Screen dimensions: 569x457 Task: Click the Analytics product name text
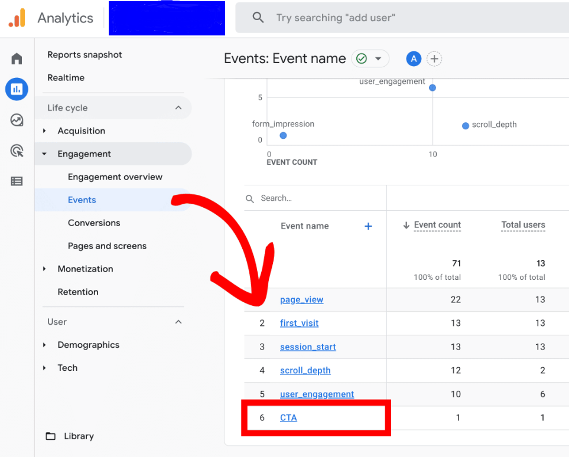coord(66,18)
